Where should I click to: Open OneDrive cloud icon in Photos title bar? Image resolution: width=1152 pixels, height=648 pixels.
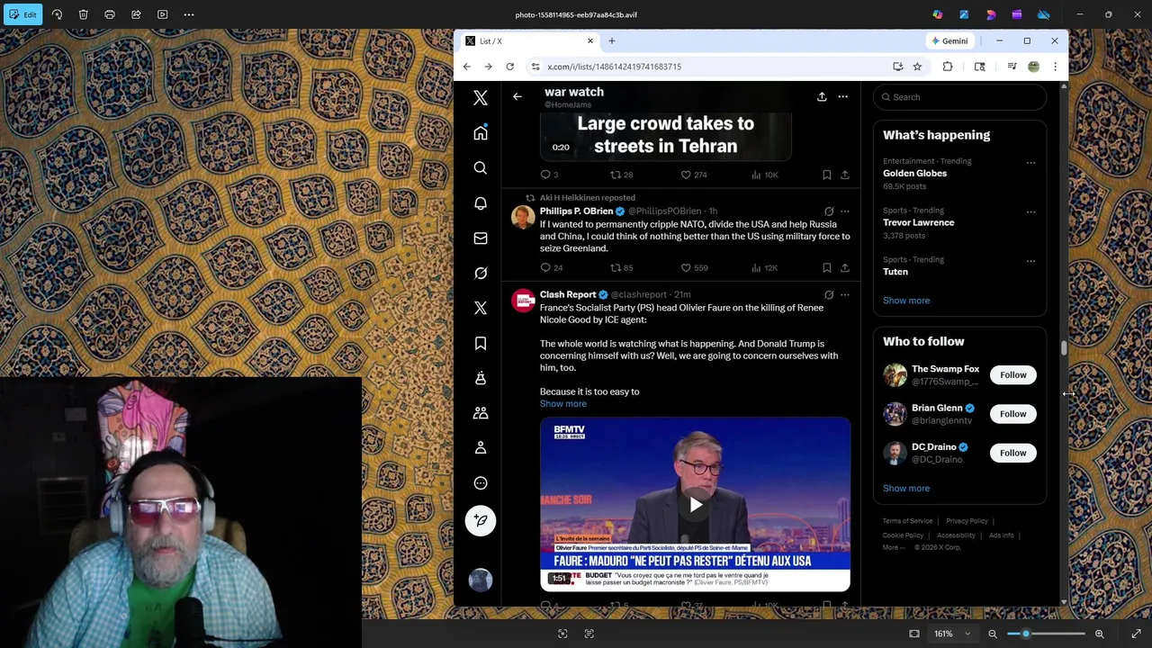pyautogui.click(x=1043, y=14)
